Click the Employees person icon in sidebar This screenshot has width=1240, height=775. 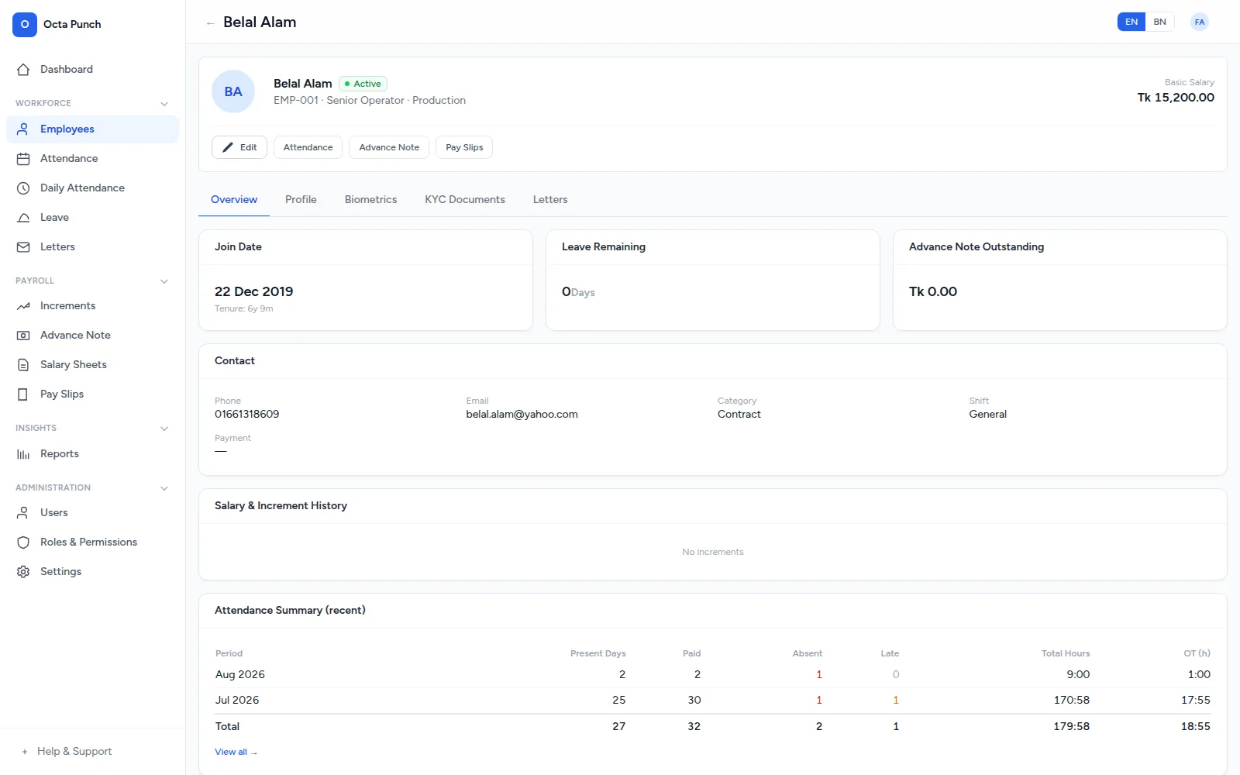[x=23, y=129]
